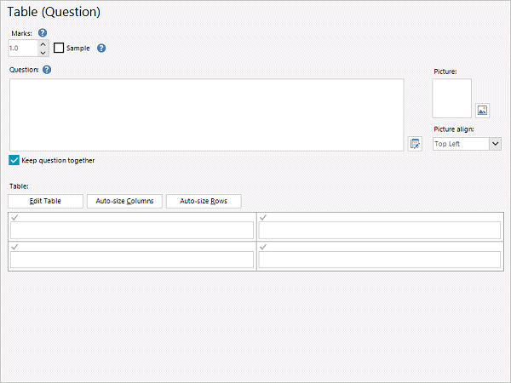Uncheck Keep question together
511x383 pixels.
[x=14, y=160]
